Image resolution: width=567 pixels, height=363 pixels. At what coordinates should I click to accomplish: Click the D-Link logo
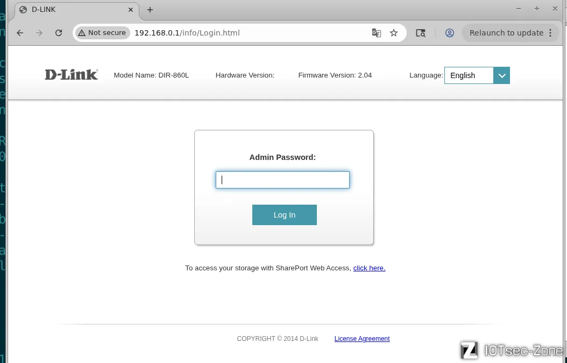(x=71, y=74)
